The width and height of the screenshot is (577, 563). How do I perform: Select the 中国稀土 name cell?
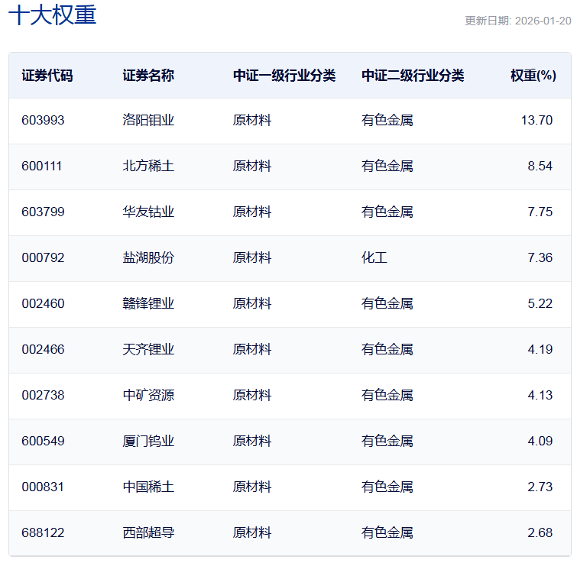[148, 487]
